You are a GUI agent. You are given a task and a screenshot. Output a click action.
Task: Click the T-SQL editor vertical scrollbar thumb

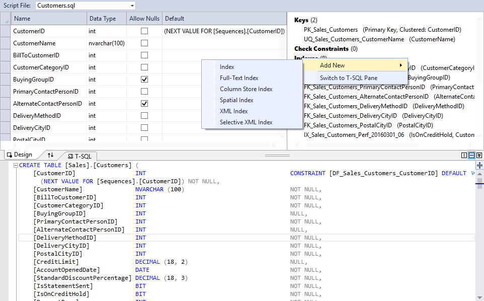[x=479, y=183]
